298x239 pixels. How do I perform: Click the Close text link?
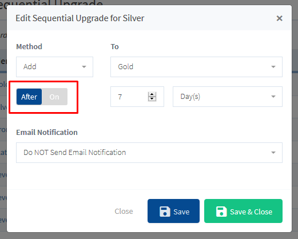(x=124, y=211)
